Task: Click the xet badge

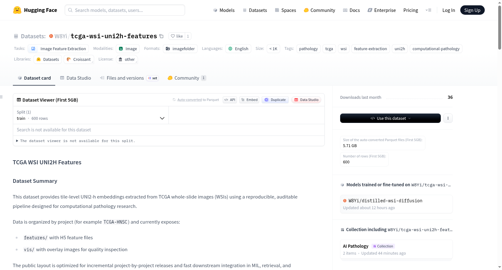Action: point(153,78)
